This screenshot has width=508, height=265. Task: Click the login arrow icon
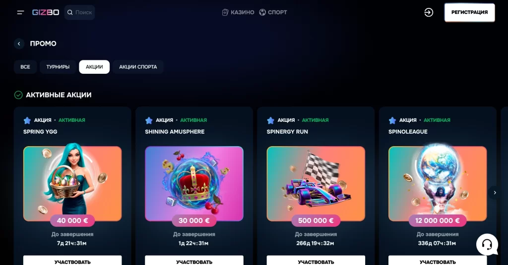(429, 12)
